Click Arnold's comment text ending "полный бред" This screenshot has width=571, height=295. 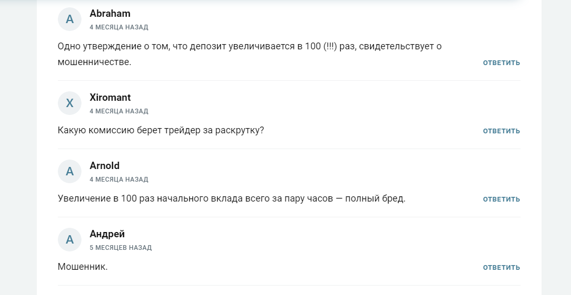tap(231, 198)
